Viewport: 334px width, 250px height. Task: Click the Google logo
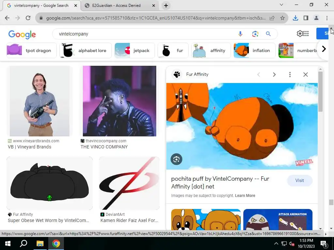22,35
